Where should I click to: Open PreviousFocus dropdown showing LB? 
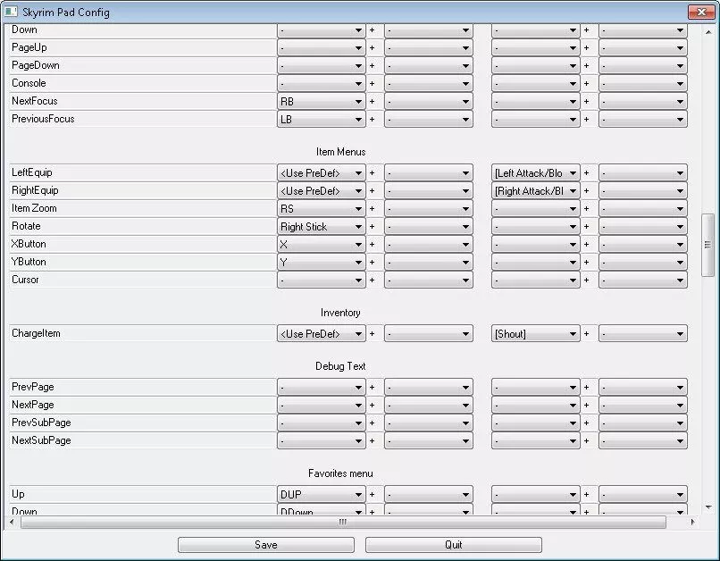coord(321,120)
